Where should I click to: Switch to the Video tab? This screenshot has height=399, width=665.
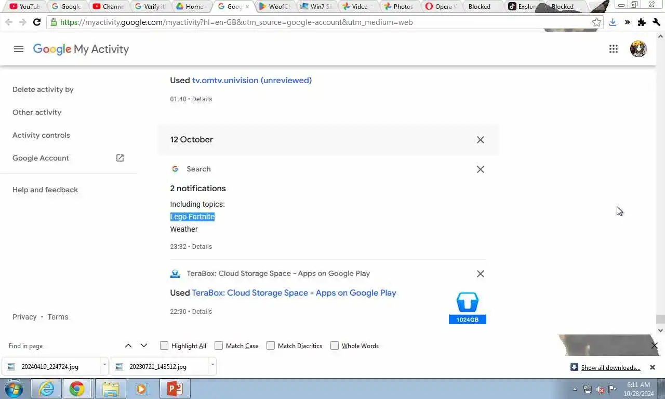tap(357, 7)
